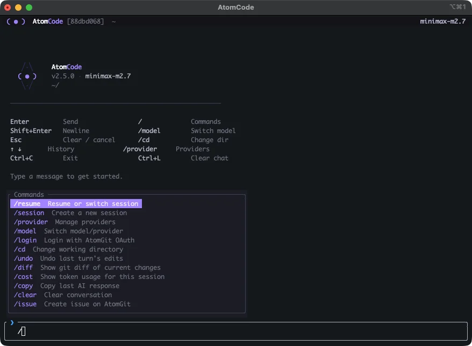472x346 pixels.
Task: Click minimax-m2.7 model label in top right
Action: [x=442, y=21]
